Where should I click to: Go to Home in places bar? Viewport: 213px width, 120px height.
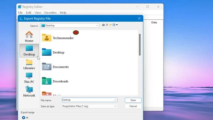29,37
